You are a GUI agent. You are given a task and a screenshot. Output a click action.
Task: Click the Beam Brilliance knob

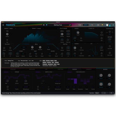click(x=40, y=47)
